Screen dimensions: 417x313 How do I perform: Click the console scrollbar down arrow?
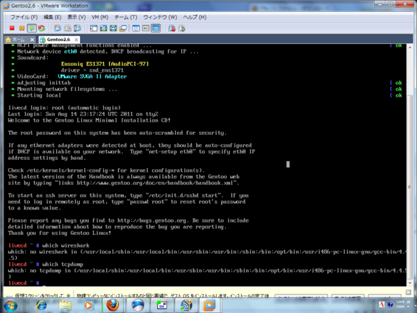tap(410, 283)
